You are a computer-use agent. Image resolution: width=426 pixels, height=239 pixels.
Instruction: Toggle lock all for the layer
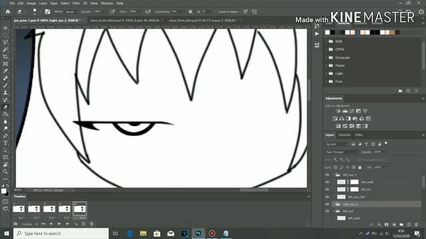coord(360,167)
